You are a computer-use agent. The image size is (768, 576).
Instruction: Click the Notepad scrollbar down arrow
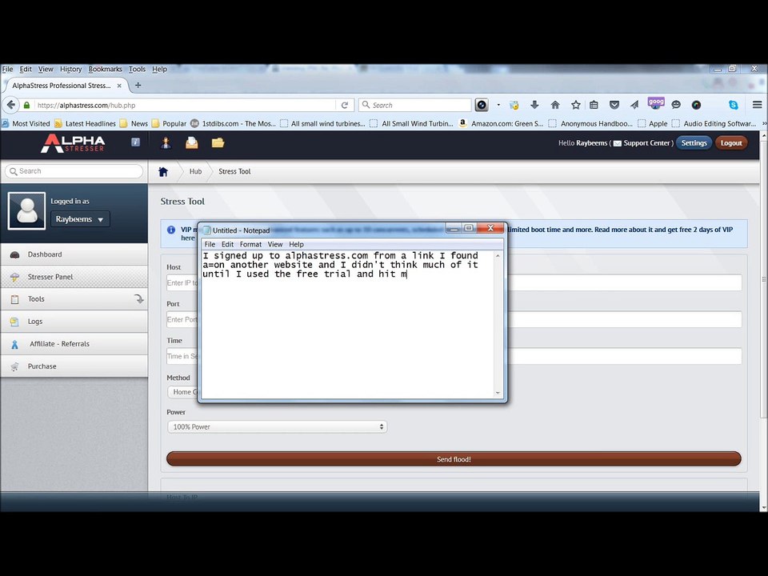click(498, 392)
